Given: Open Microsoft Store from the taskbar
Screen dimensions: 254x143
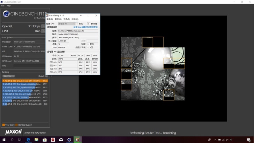Looking at the screenshot, I should 45,140.
